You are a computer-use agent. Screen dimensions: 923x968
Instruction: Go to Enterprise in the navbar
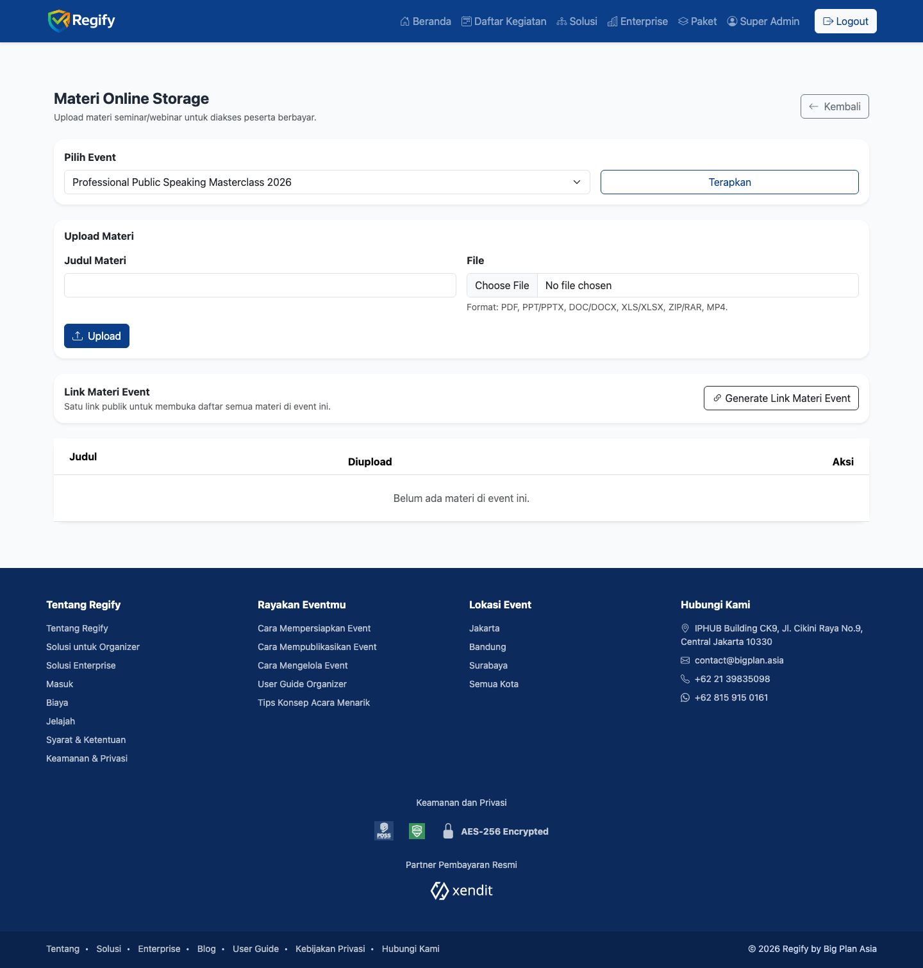(x=638, y=21)
